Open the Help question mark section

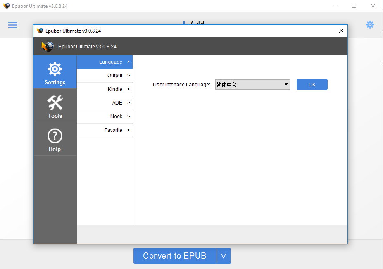[x=55, y=139]
